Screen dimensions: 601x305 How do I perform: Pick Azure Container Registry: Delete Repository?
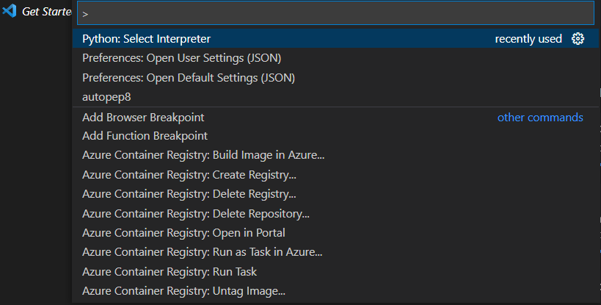tap(196, 214)
